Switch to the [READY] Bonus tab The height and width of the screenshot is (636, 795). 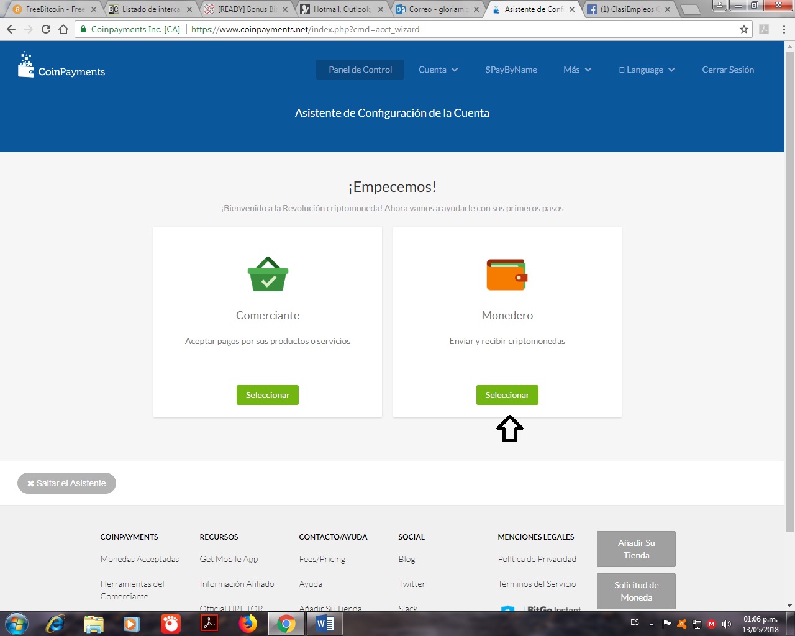pos(245,9)
